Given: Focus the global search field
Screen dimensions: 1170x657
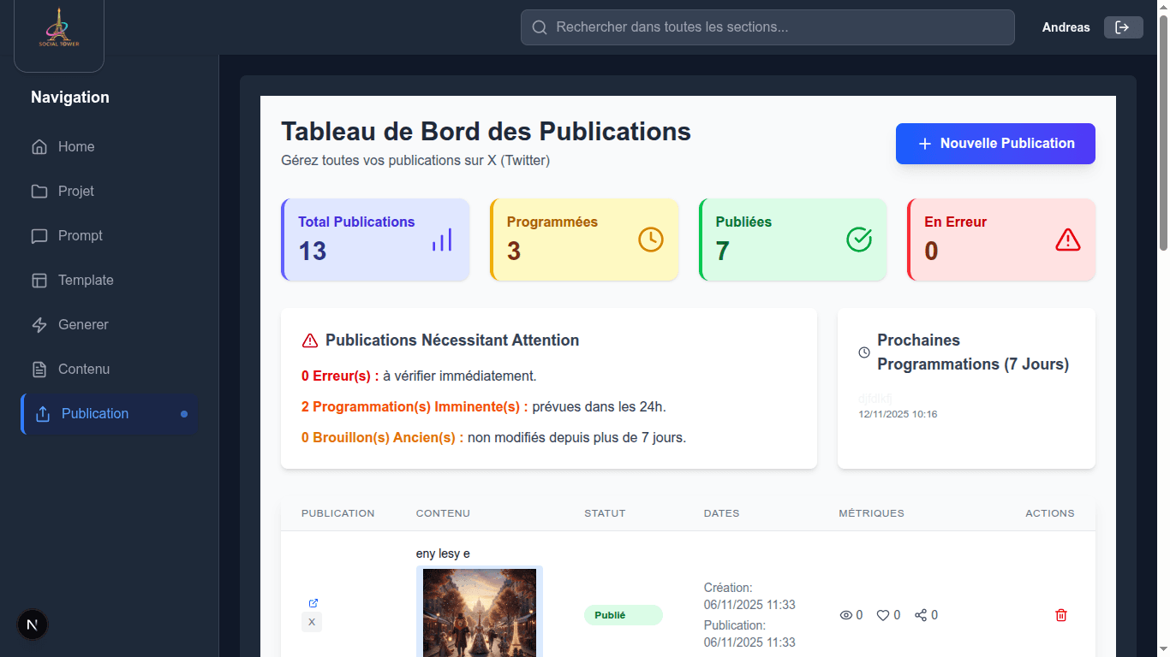Looking at the screenshot, I should (767, 27).
